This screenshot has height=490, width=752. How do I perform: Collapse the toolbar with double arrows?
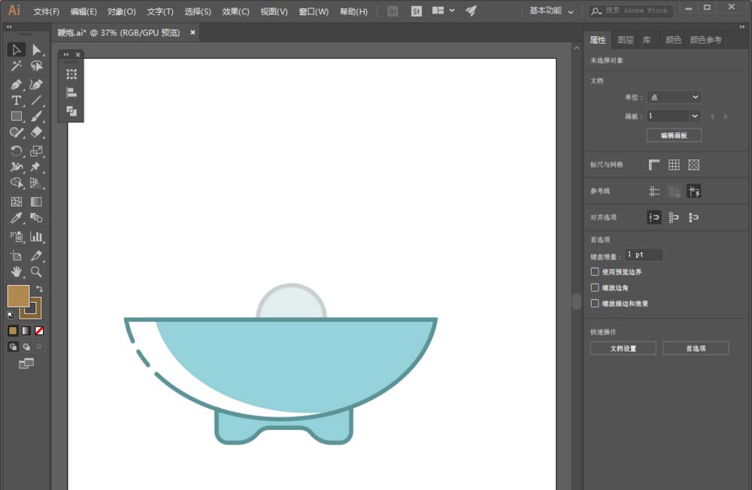tap(8, 27)
